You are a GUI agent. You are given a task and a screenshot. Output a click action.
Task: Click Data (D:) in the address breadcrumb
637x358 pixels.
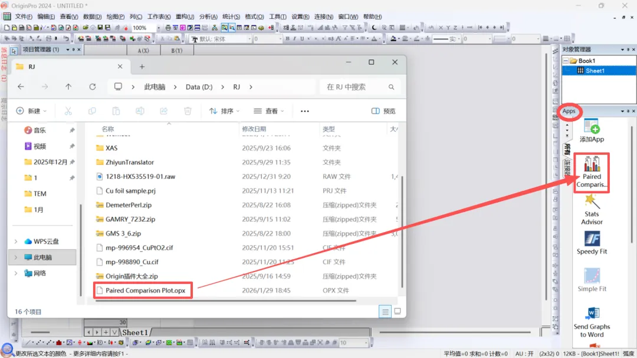pos(199,87)
